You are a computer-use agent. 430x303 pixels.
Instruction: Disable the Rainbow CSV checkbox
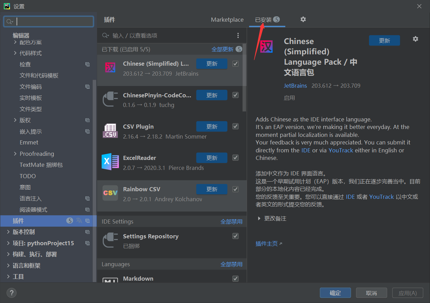(236, 189)
